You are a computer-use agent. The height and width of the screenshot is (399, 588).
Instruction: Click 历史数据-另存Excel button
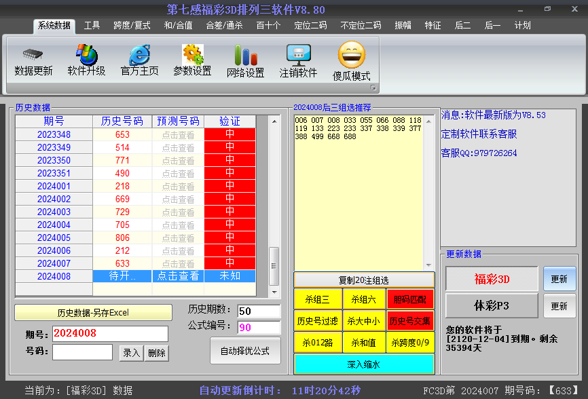pyautogui.click(x=93, y=312)
